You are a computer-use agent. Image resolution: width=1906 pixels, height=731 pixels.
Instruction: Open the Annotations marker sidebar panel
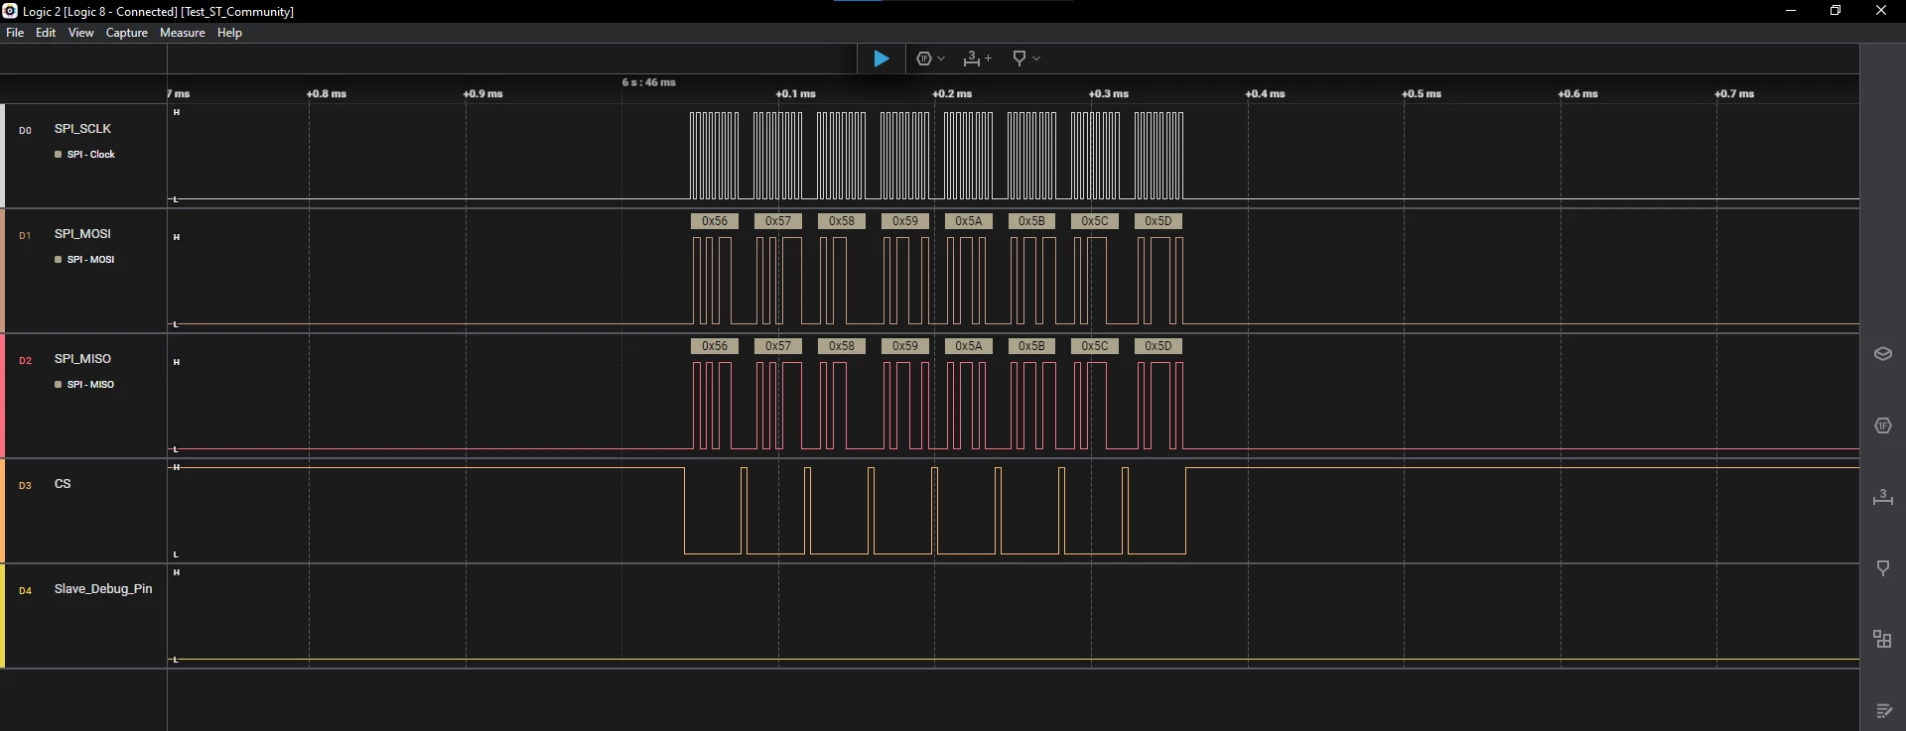(1883, 568)
